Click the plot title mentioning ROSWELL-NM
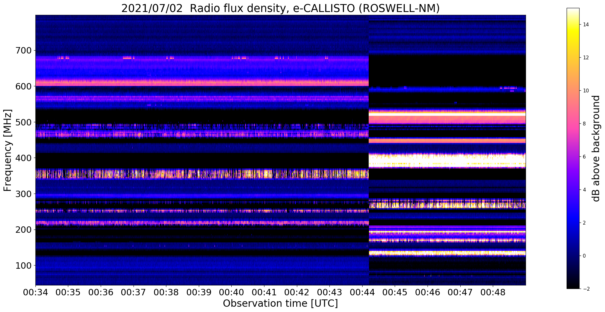This screenshot has height=312, width=605. 281,8
